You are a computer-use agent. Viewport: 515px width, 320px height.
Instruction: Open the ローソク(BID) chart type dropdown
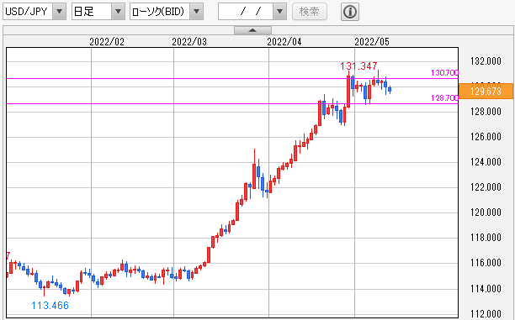point(167,12)
